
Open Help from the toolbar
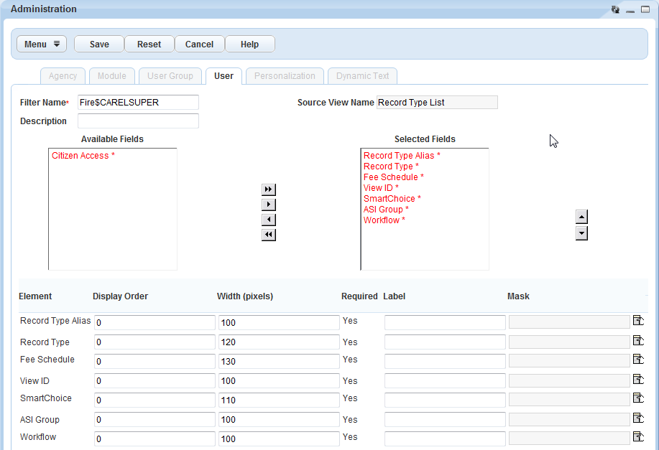click(249, 44)
